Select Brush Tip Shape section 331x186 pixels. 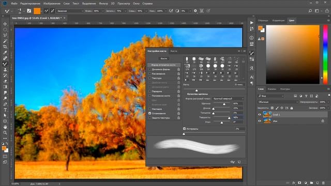pos(164,65)
